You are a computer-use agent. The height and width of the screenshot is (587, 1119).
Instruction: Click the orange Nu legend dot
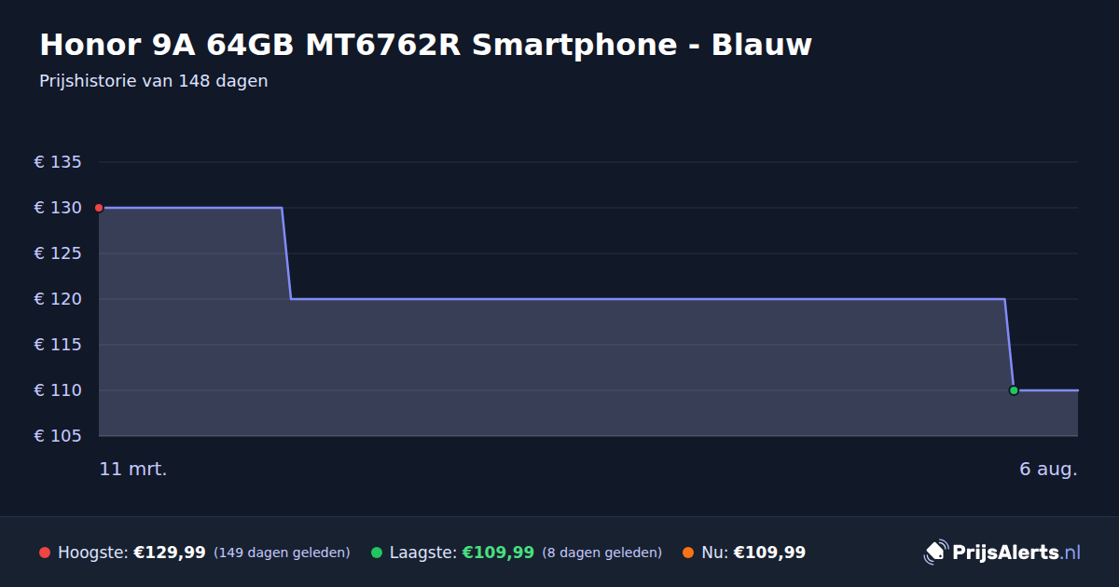[x=688, y=553]
